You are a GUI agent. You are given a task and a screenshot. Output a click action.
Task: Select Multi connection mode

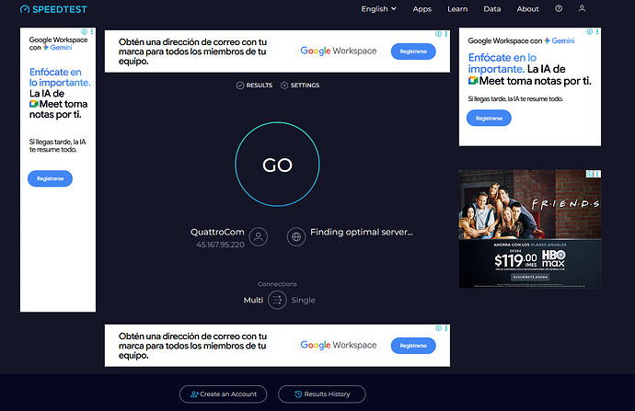click(253, 301)
